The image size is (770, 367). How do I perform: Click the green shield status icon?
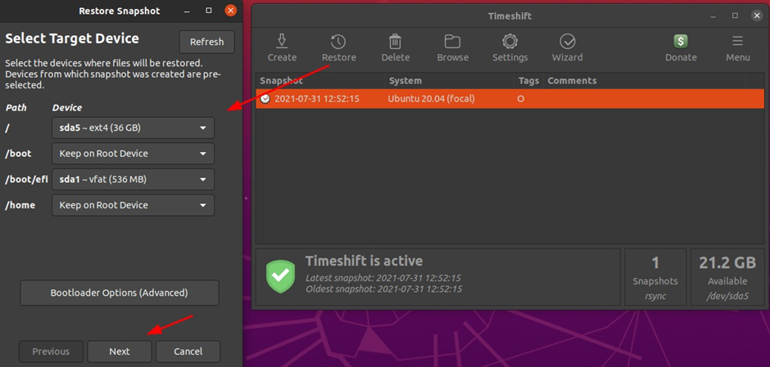[280, 276]
